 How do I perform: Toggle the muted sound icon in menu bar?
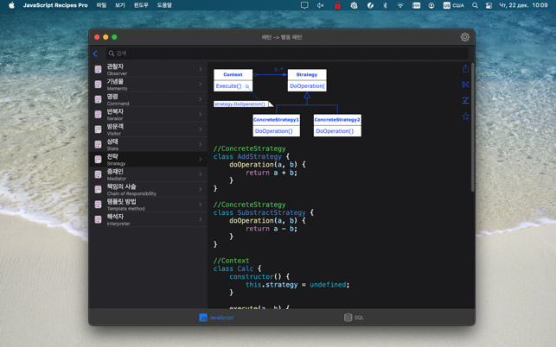coord(320,5)
